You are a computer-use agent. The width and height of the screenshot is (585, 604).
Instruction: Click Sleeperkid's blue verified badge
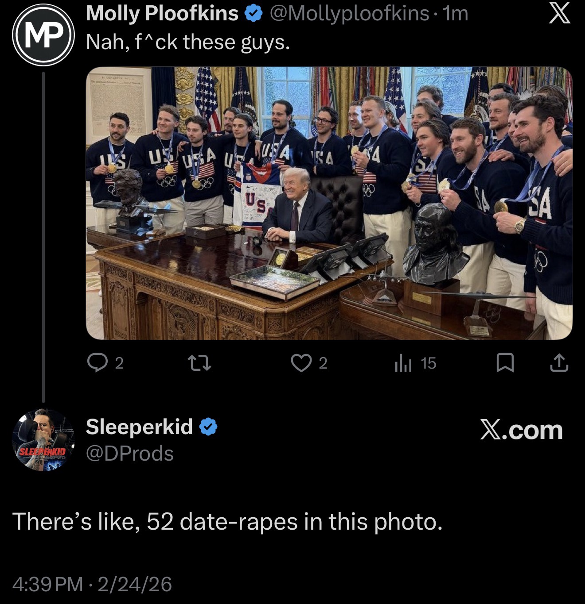click(208, 427)
